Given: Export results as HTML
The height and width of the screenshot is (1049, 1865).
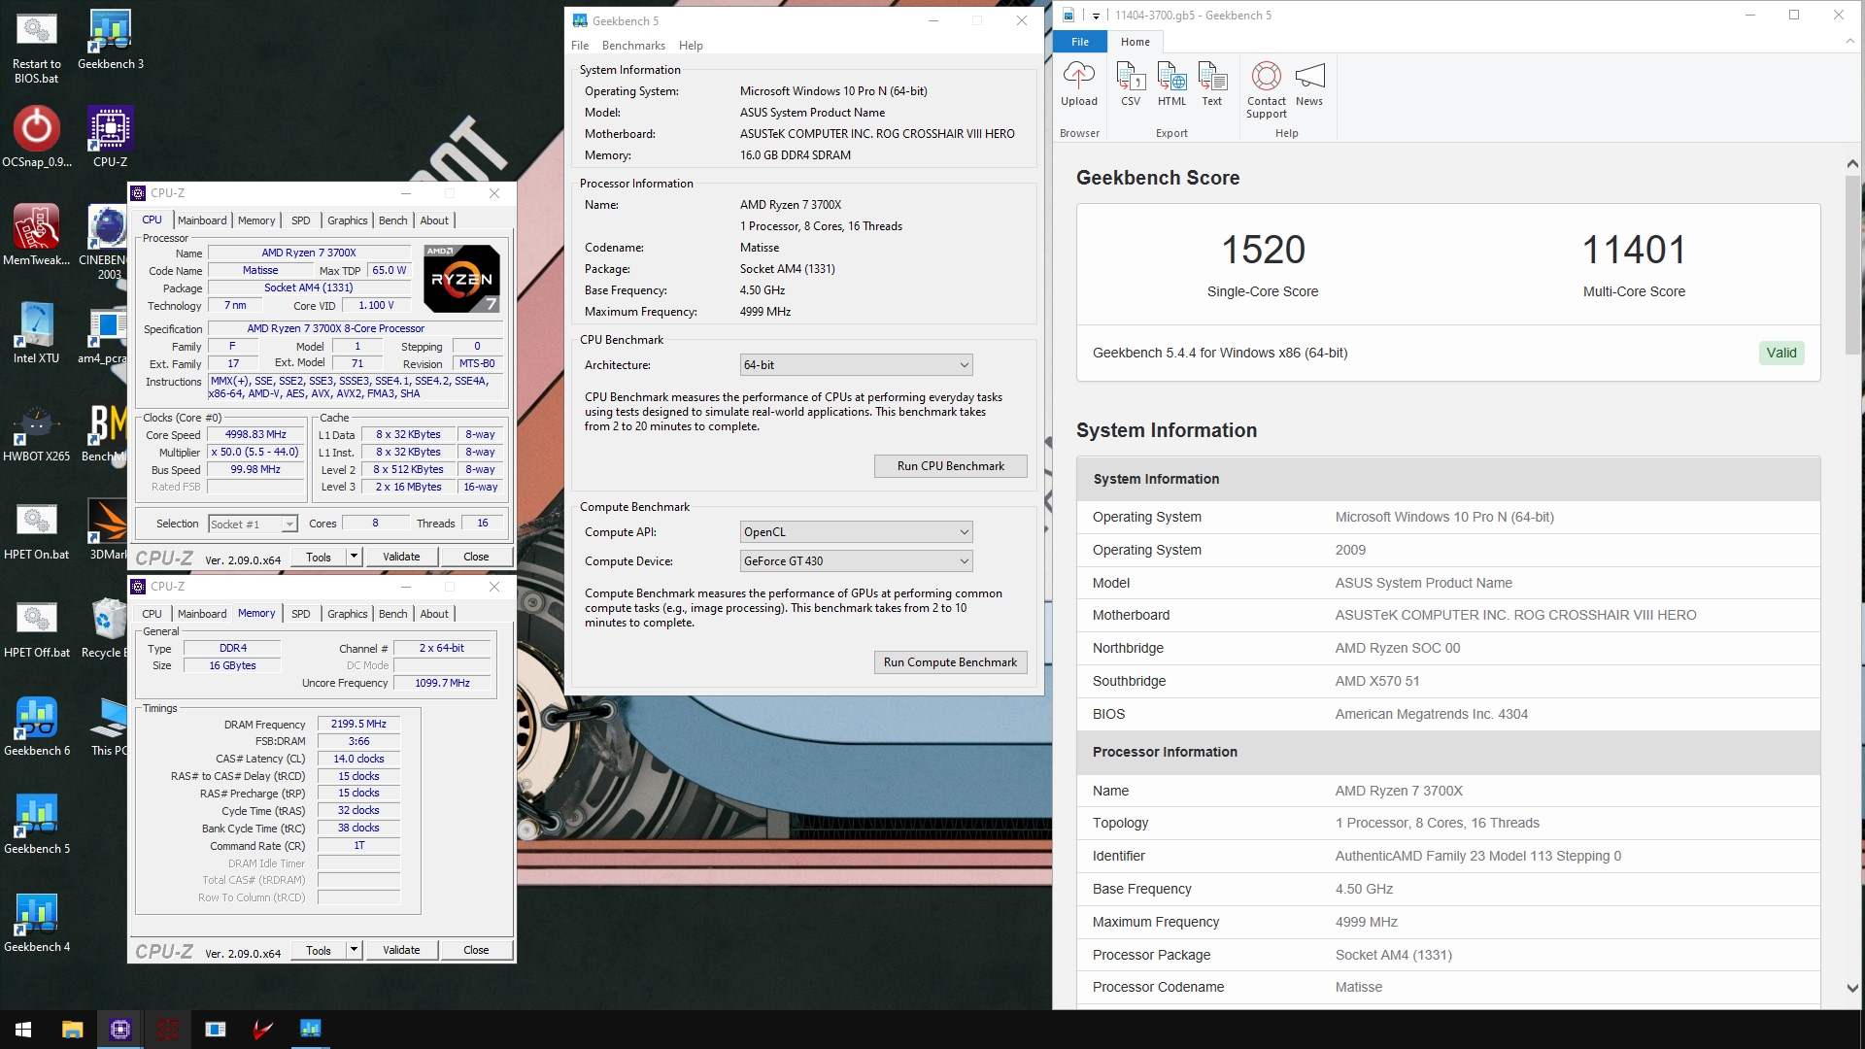Looking at the screenshot, I should tap(1171, 84).
